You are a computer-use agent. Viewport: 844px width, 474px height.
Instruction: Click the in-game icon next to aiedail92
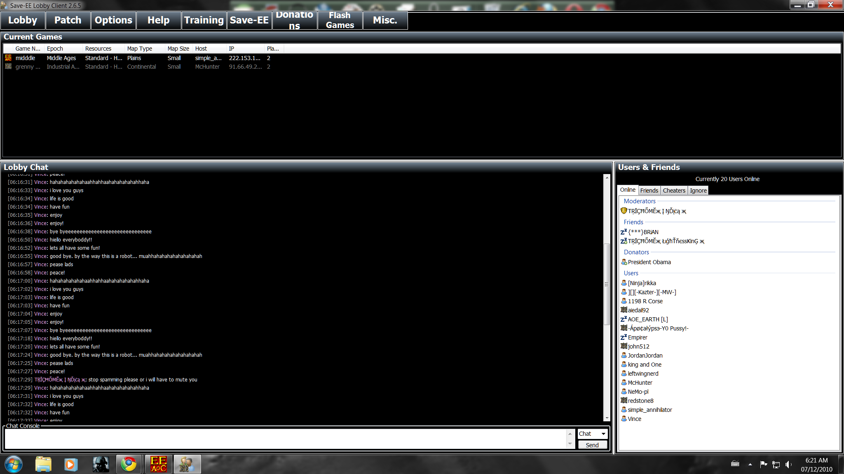624,310
